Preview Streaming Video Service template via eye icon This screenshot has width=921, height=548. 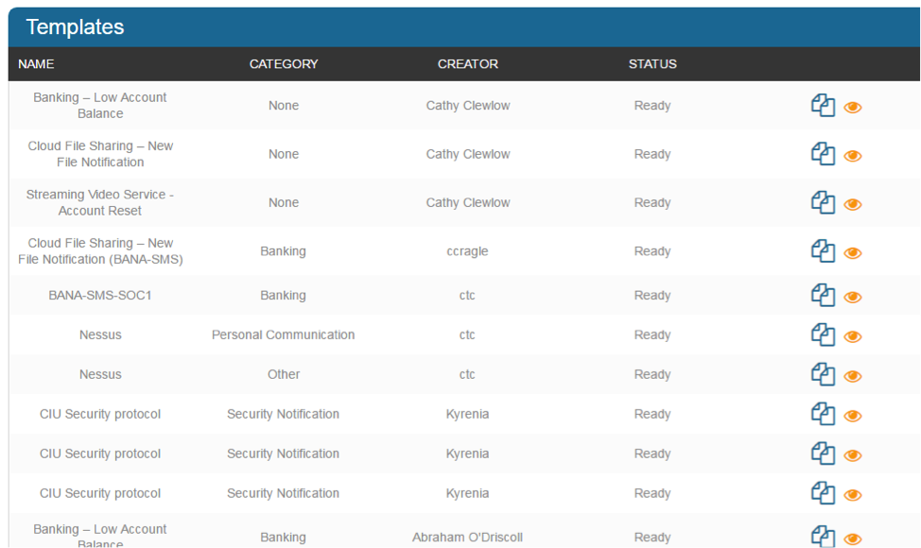[853, 204]
